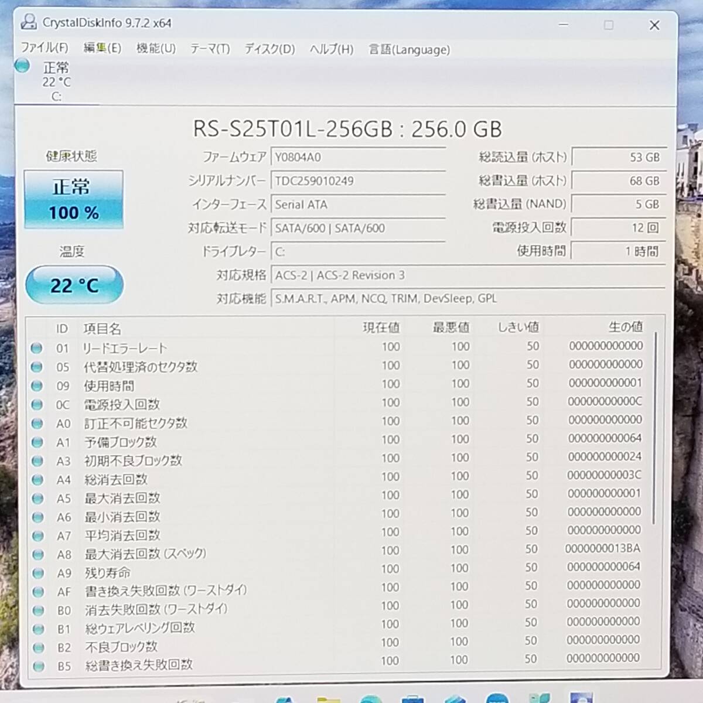Click the 最悪値 column header
703x703 pixels.
click(451, 327)
